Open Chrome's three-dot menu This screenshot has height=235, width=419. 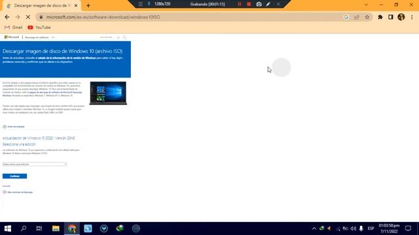pos(412,17)
